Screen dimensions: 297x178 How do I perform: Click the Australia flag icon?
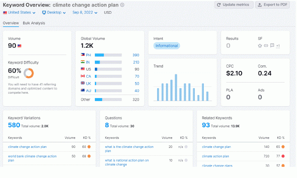pyautogui.click(x=82, y=90)
